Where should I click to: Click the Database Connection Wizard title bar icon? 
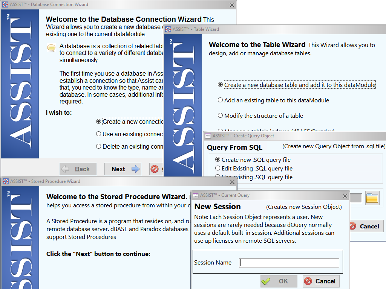click(5, 5)
